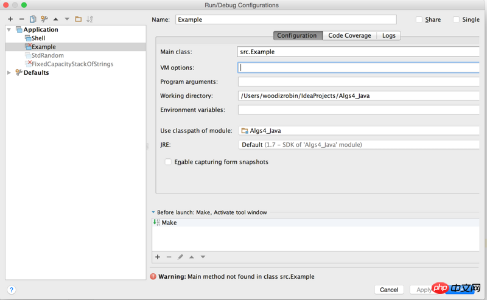487x300 pixels.
Task: Remove the selected configuration with minus icon
Action: click(21, 19)
